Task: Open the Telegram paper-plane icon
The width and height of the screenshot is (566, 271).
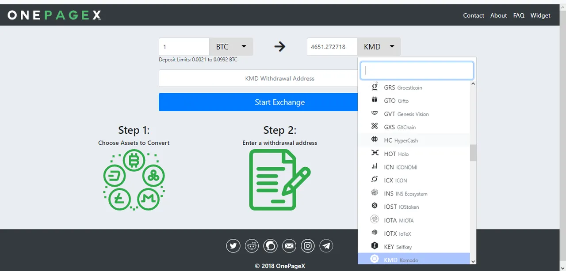Action: click(326, 245)
